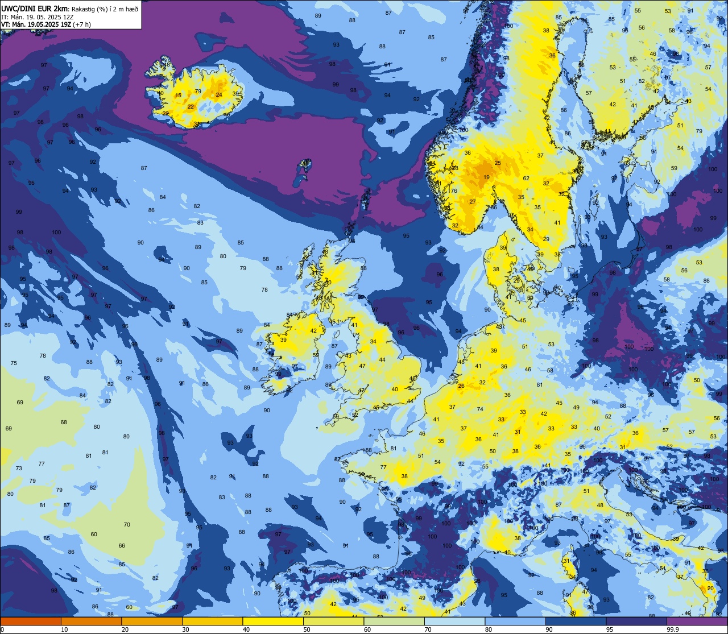
Task: Click the legend tick label "70"
Action: (428, 629)
